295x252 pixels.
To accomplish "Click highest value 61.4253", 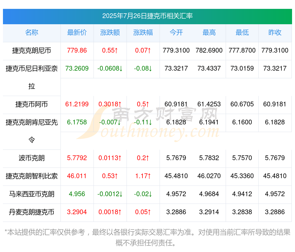I will pyautogui.click(x=209, y=104).
